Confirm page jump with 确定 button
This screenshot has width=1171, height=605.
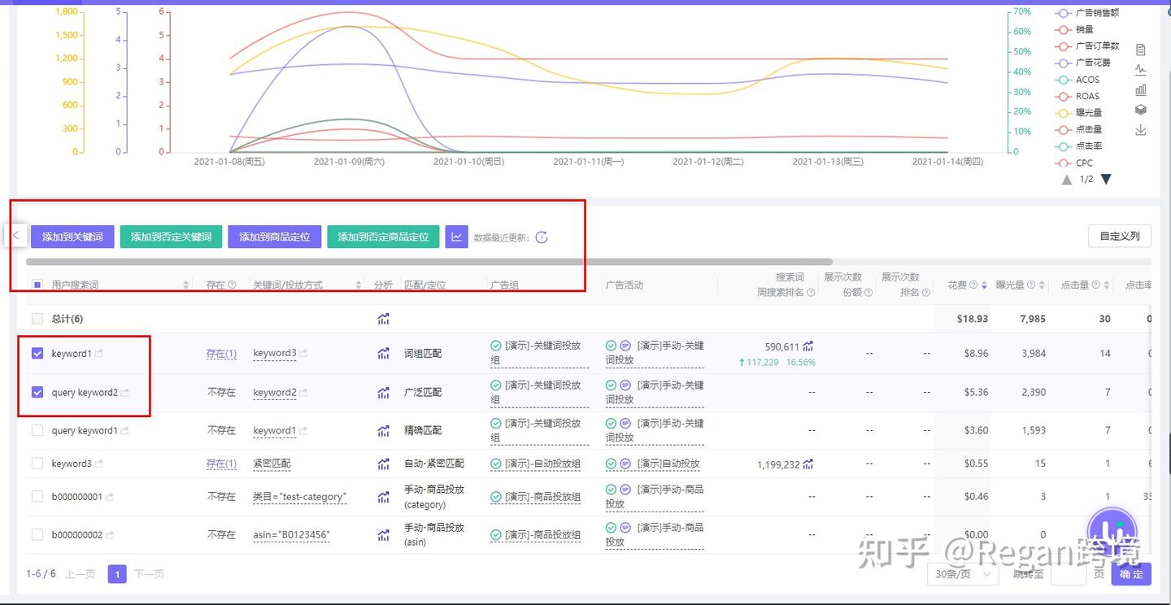1131,574
